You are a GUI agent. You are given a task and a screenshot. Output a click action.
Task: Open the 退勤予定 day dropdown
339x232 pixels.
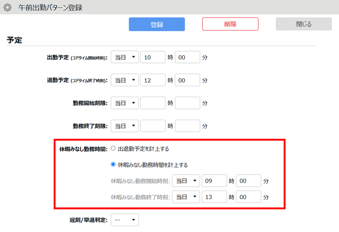coord(125,80)
